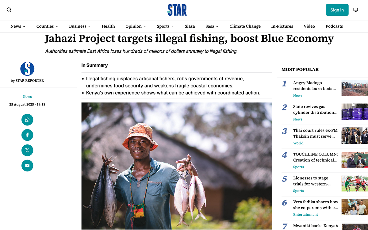Viewport: 368px width, 230px height.
Task: Share article via WhatsApp icon
Action: pos(27,120)
